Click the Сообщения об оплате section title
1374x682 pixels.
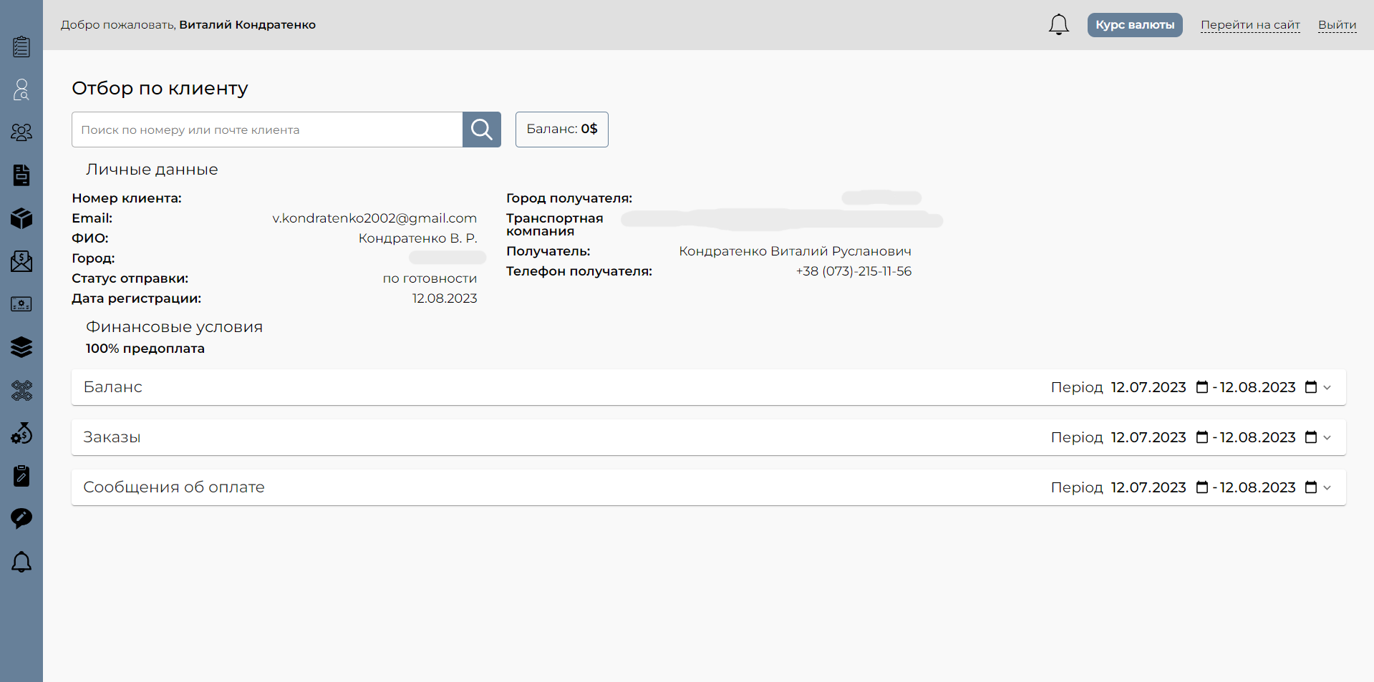coord(174,487)
